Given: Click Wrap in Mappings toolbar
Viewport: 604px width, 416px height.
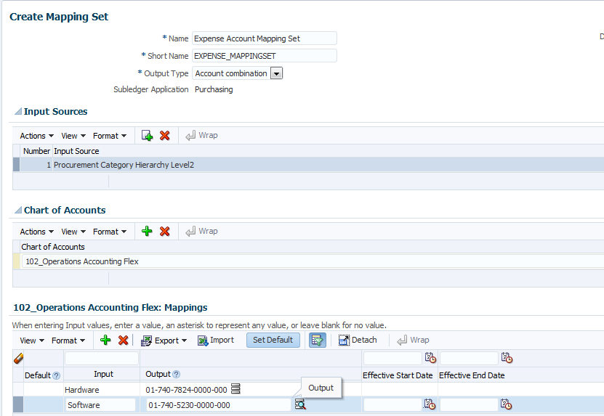Looking at the screenshot, I should (413, 340).
